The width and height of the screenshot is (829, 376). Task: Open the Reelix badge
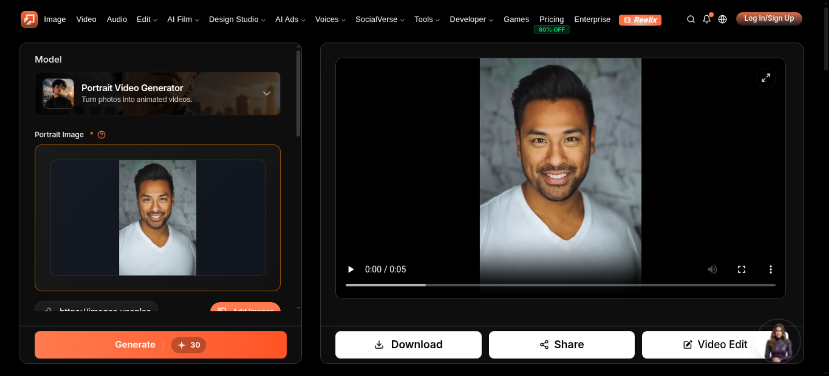click(640, 20)
